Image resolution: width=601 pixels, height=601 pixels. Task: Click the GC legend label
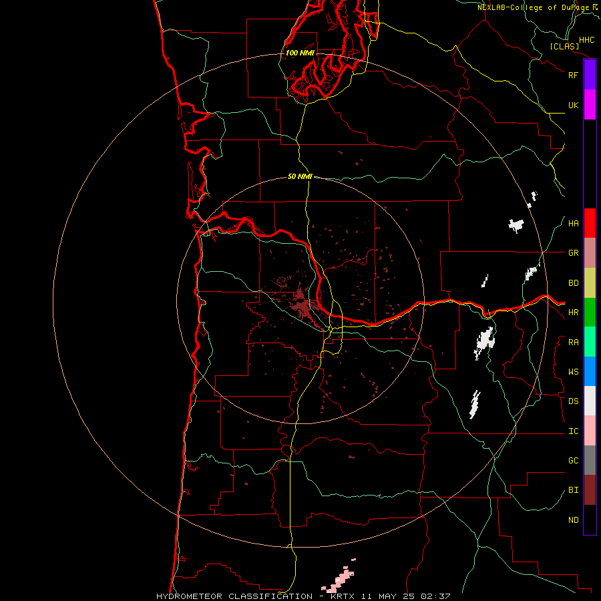click(x=573, y=461)
